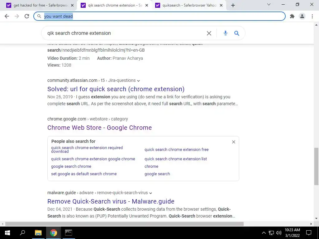
Task: Clear the Yahoo search box with X
Action: coord(209,33)
